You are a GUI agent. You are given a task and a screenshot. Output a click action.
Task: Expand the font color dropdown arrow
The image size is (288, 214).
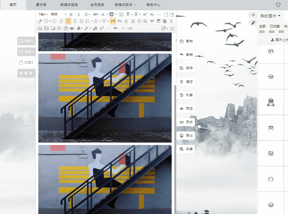click(107, 15)
